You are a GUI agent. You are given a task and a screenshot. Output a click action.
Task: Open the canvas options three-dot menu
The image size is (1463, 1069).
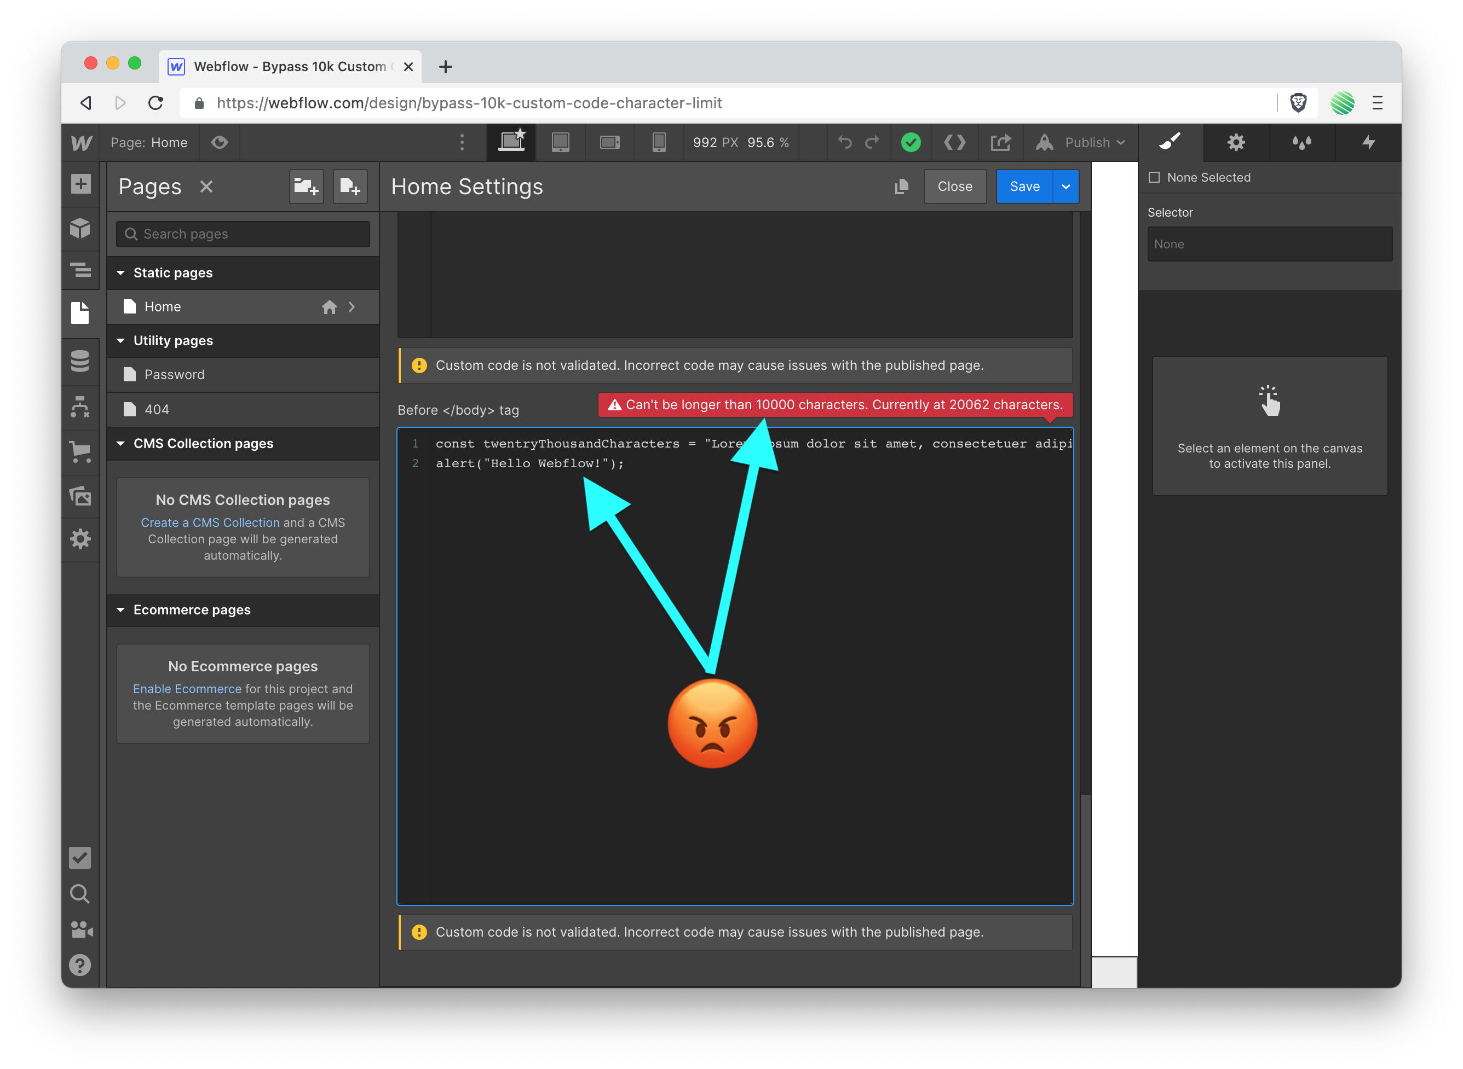point(462,142)
